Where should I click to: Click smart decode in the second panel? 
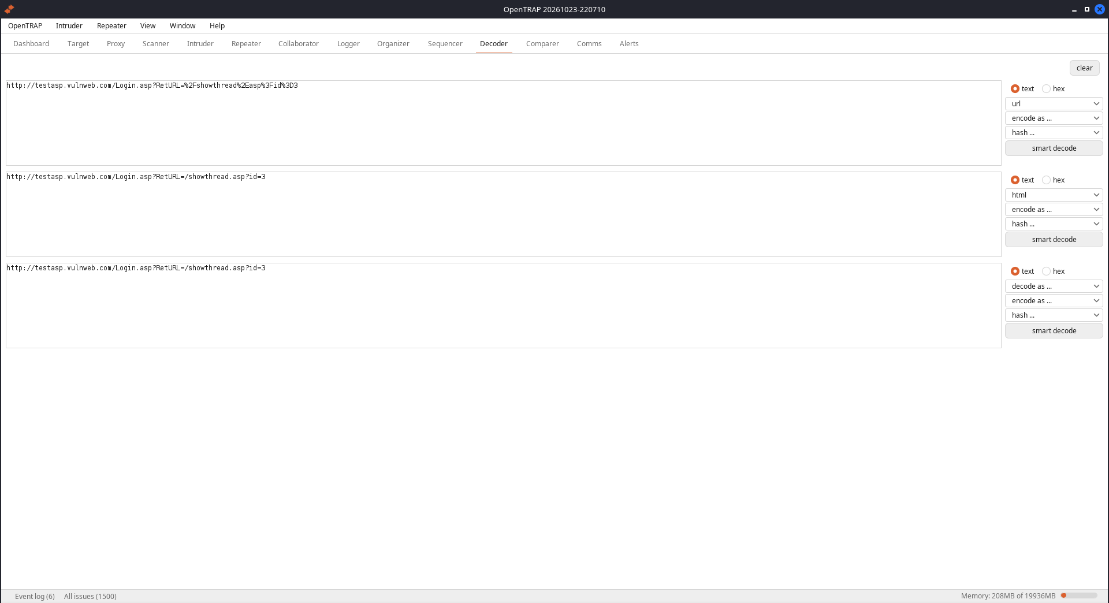(1054, 240)
